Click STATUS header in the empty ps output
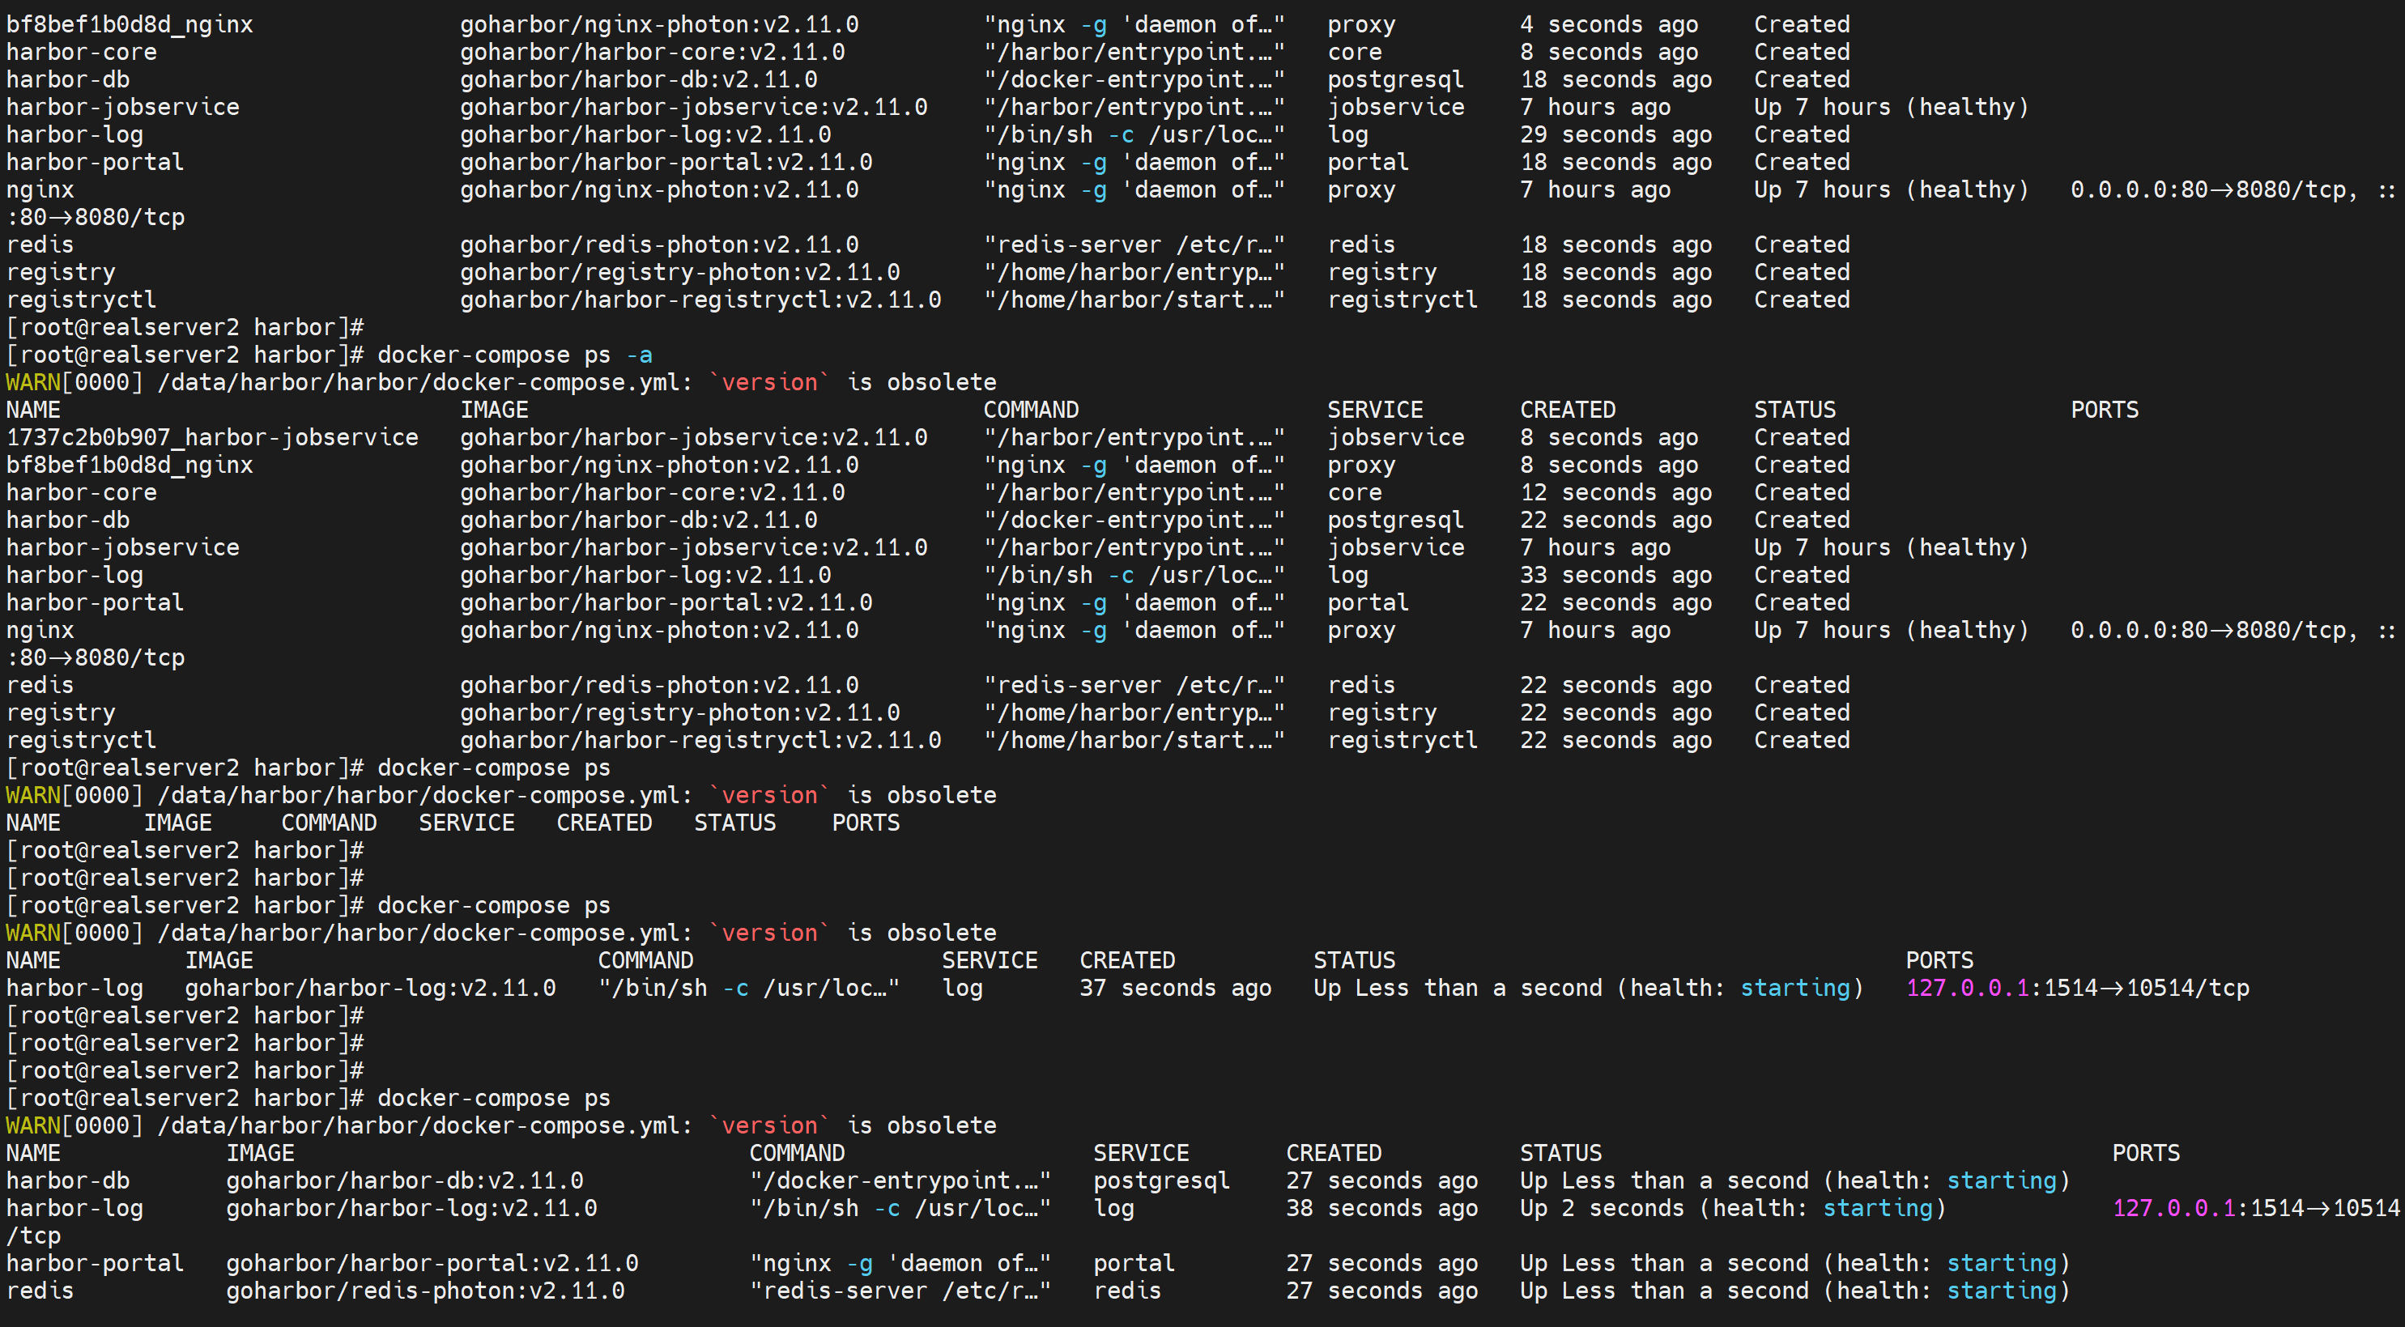This screenshot has height=1327, width=2405. point(734,823)
